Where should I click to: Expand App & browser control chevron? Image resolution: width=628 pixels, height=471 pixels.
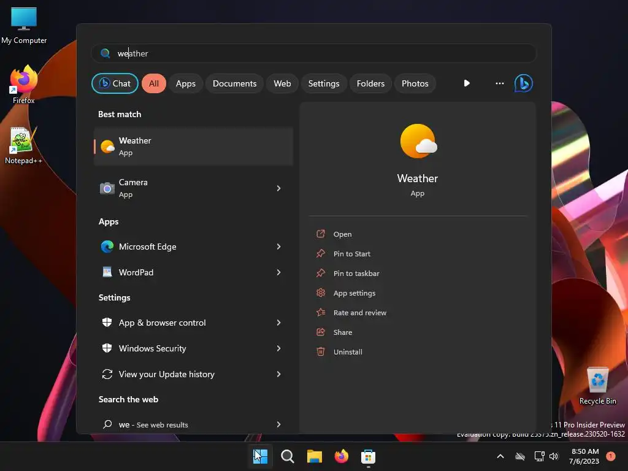click(279, 323)
